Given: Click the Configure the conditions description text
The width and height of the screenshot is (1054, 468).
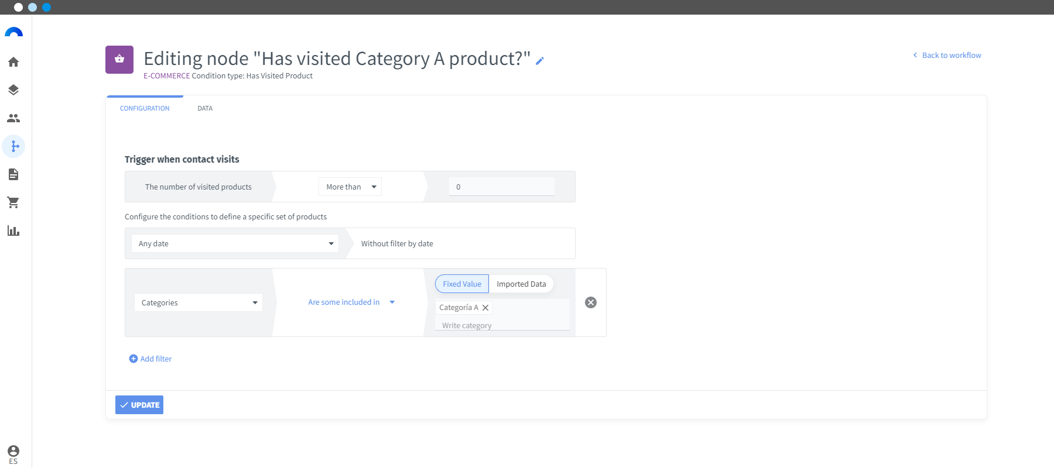Looking at the screenshot, I should 226,216.
